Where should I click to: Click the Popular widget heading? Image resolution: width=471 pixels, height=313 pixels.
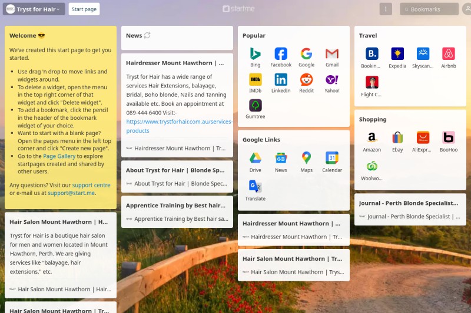click(x=254, y=36)
